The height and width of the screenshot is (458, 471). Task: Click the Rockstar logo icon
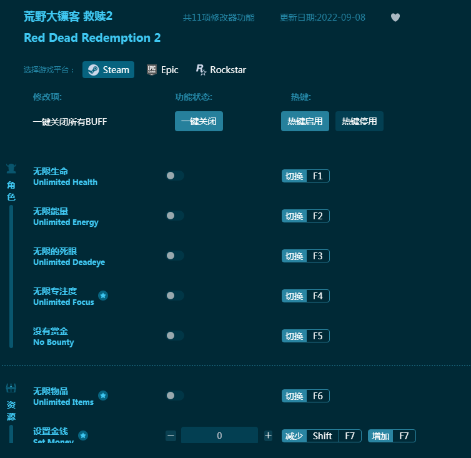coord(201,70)
